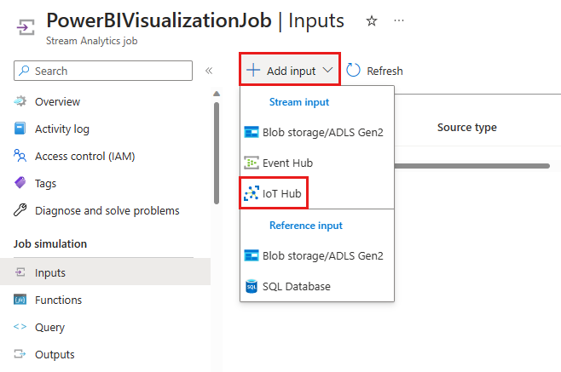The width and height of the screenshot is (561, 372).
Task: Click the Event Hub icon
Action: point(252,163)
